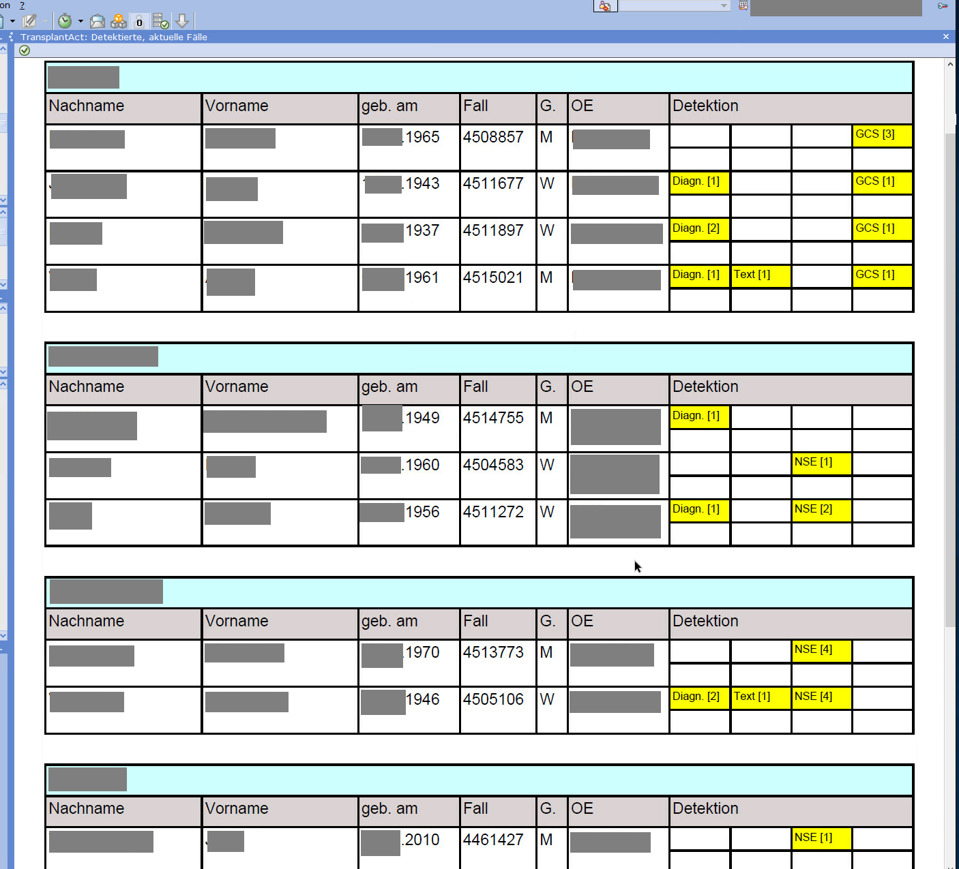Click the user switch icon beside combo box
This screenshot has width=959, height=869.
(605, 6)
